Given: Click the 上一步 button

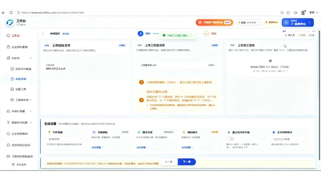Looking at the screenshot, I should pyautogui.click(x=168, y=161).
